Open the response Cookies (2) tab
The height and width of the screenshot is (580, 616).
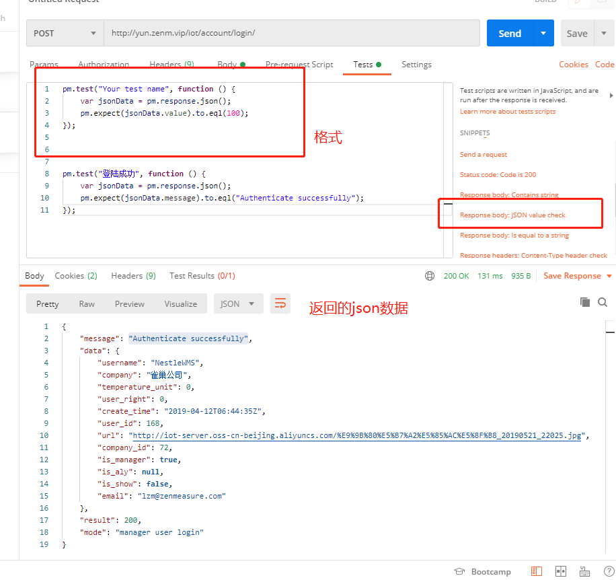click(76, 276)
